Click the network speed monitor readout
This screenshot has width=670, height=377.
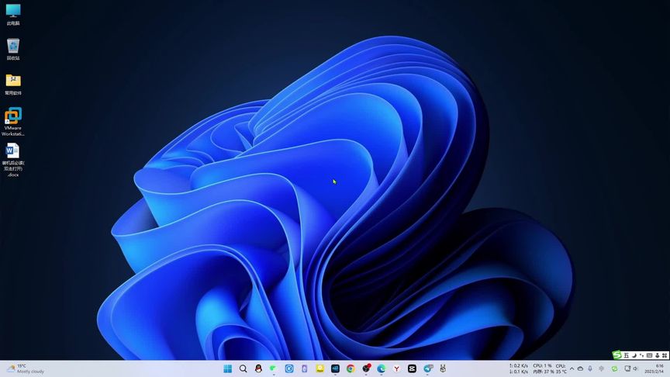pos(519,368)
